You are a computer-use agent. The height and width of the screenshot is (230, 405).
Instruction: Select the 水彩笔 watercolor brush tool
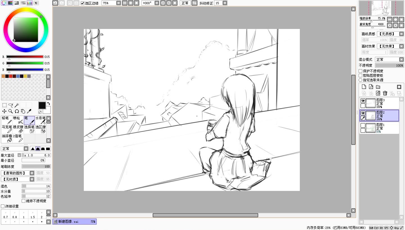(x=40, y=120)
